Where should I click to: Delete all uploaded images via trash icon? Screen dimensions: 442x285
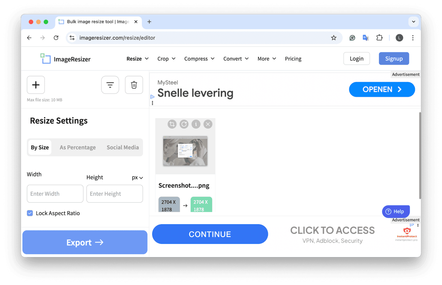click(134, 85)
